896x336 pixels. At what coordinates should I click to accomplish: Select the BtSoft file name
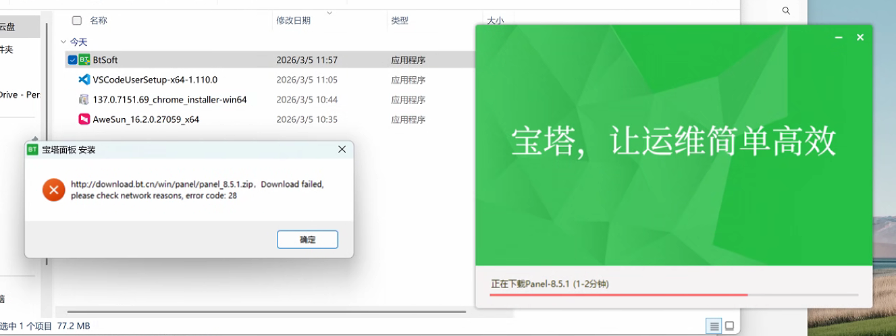(105, 60)
